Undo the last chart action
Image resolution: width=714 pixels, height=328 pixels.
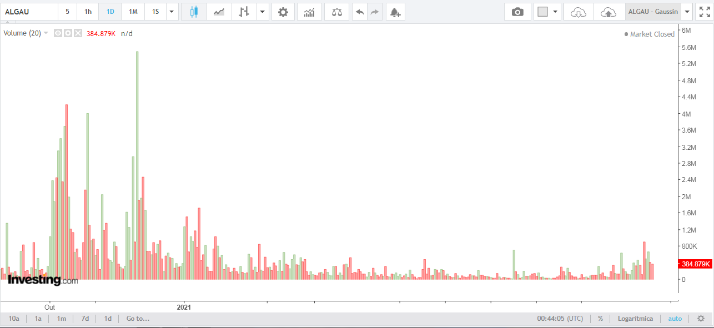tap(360, 12)
